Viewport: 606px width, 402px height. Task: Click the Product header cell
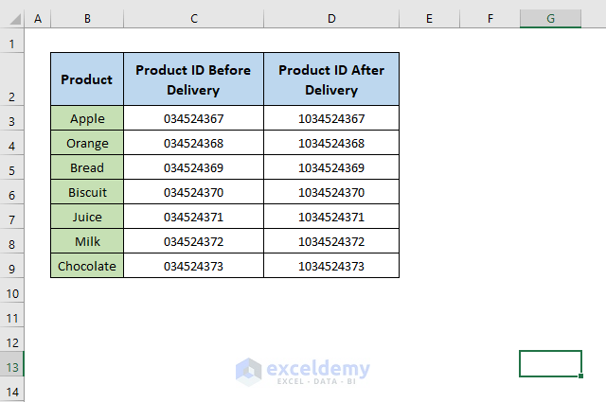coord(87,79)
